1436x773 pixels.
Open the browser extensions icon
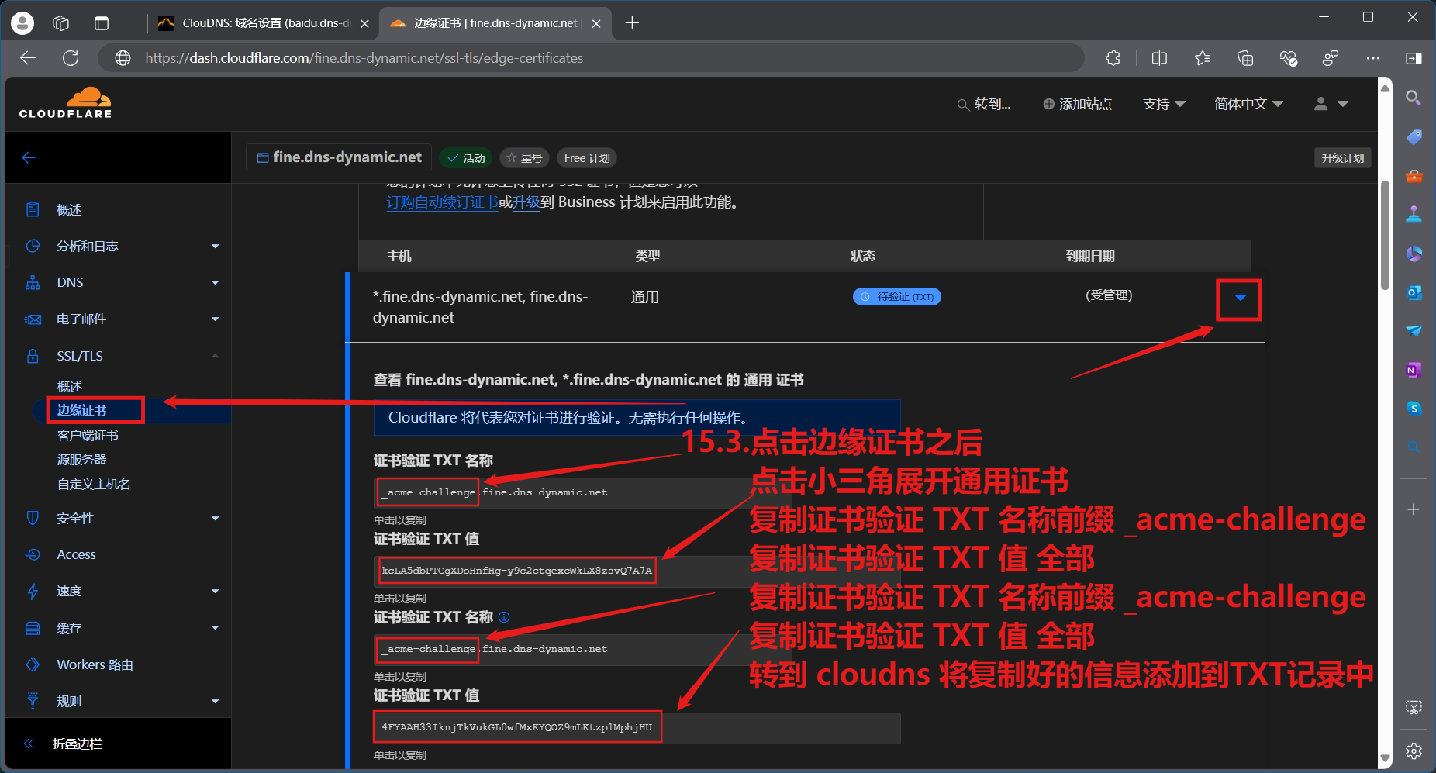(x=1113, y=58)
